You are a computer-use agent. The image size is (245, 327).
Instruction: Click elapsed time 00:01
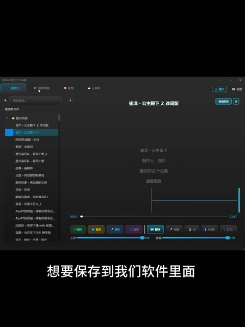tap(73, 217)
